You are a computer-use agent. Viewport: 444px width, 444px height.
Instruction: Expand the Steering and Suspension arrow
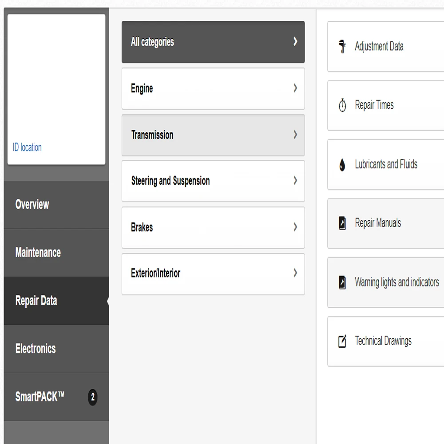click(295, 181)
